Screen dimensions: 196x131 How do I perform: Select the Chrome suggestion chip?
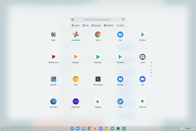[76, 25]
